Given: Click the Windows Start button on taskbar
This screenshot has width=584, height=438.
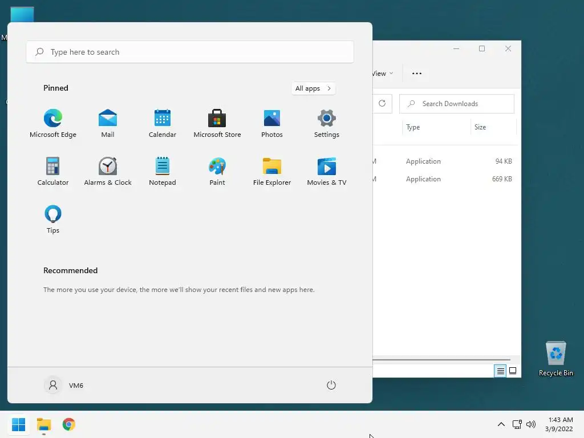Looking at the screenshot, I should pyautogui.click(x=19, y=424).
